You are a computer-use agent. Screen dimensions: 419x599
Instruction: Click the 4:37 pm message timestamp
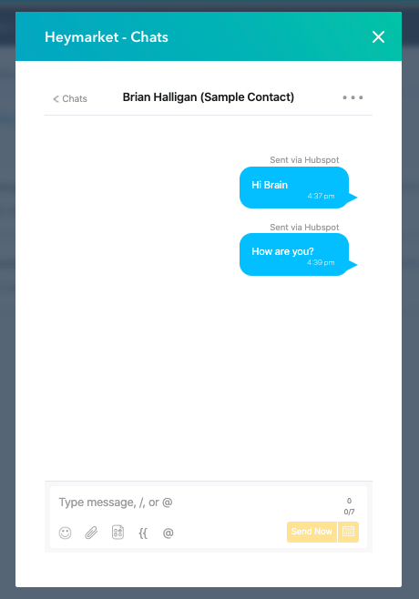321,196
